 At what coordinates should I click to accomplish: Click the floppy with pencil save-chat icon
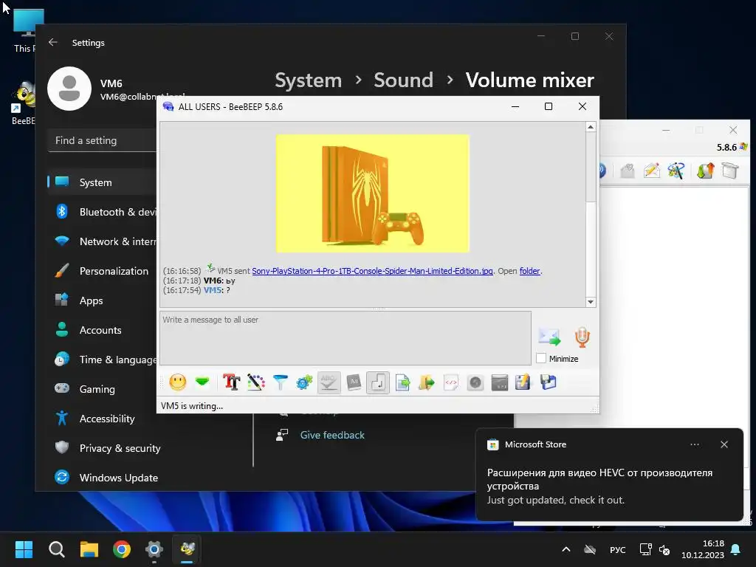(523, 382)
